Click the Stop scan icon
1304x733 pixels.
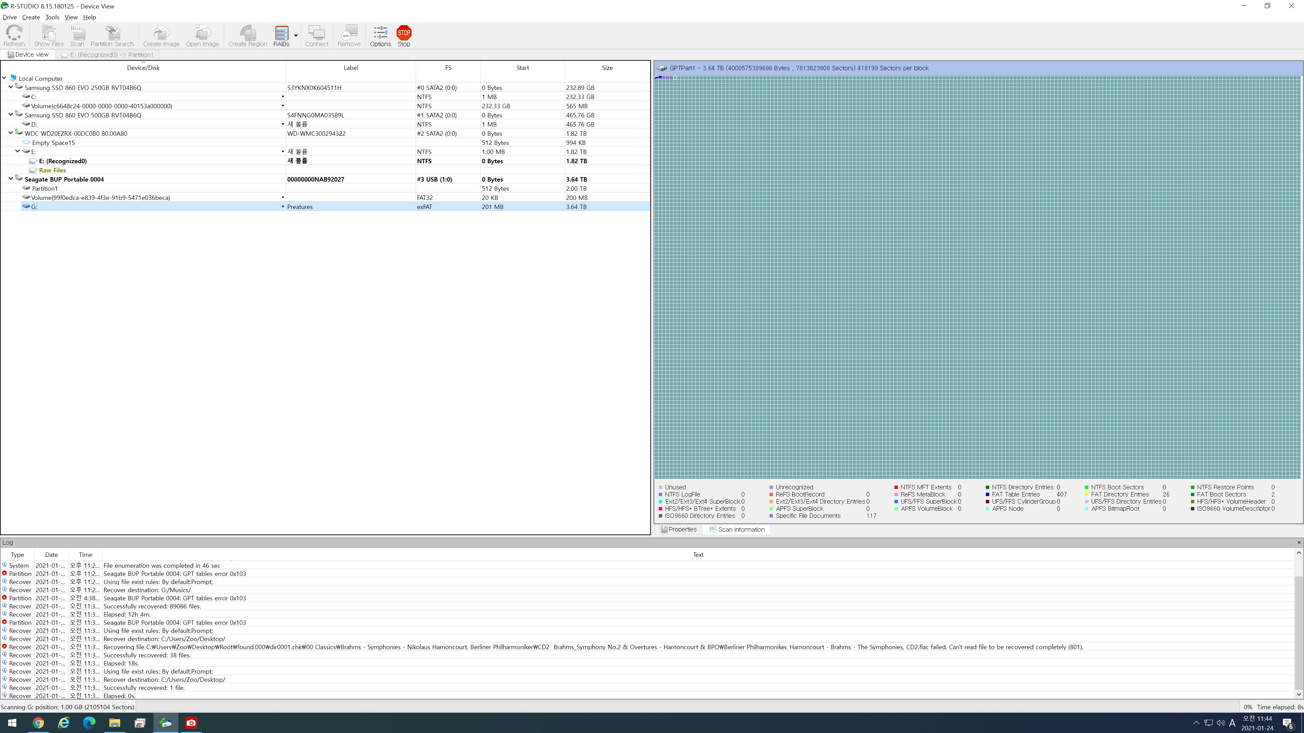403,36
